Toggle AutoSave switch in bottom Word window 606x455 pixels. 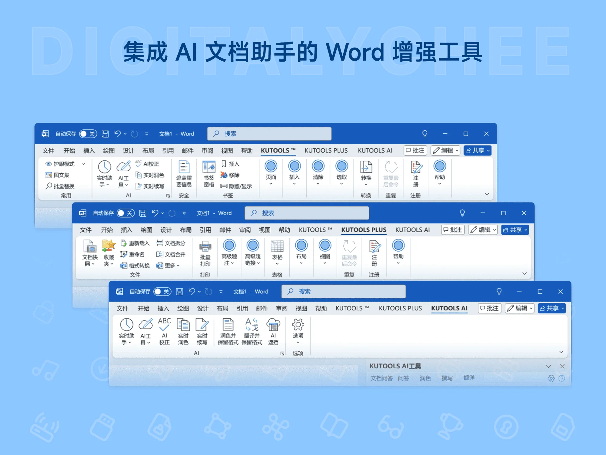[162, 292]
